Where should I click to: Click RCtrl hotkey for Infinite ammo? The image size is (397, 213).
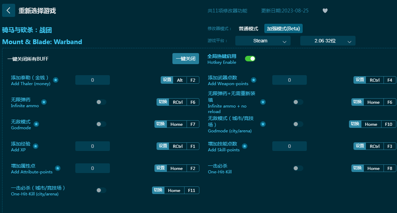(178, 102)
